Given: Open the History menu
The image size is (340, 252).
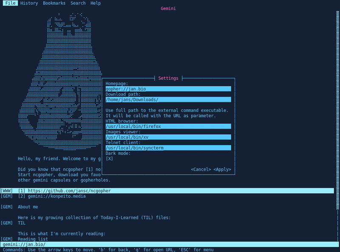Looking at the screenshot, I should point(29,3).
